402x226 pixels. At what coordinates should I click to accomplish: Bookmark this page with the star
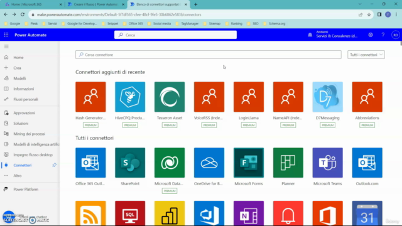(x=369, y=14)
